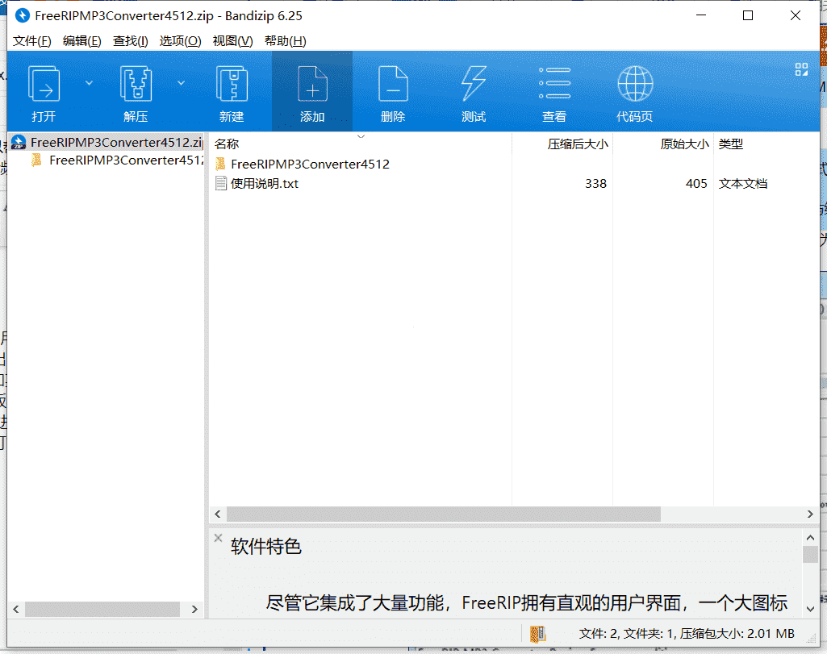Click the 使用说明.txt document icon
Screen dimensions: 827x654
click(x=221, y=183)
